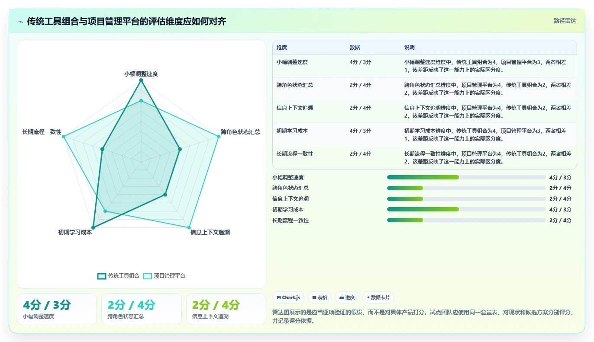
Task: Click the 小幅调整速度 stat card
Action: click(57, 309)
